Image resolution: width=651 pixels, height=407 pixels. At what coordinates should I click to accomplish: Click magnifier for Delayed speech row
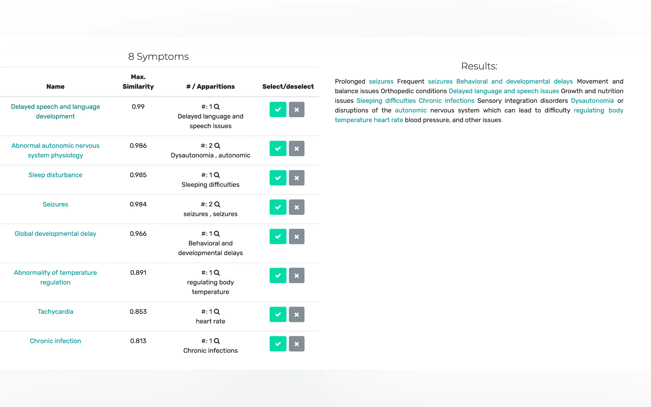pos(217,107)
